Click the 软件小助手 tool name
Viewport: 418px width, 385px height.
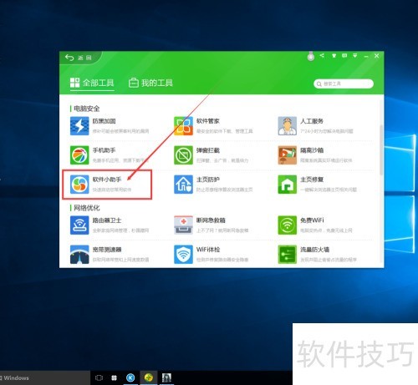click(x=107, y=180)
